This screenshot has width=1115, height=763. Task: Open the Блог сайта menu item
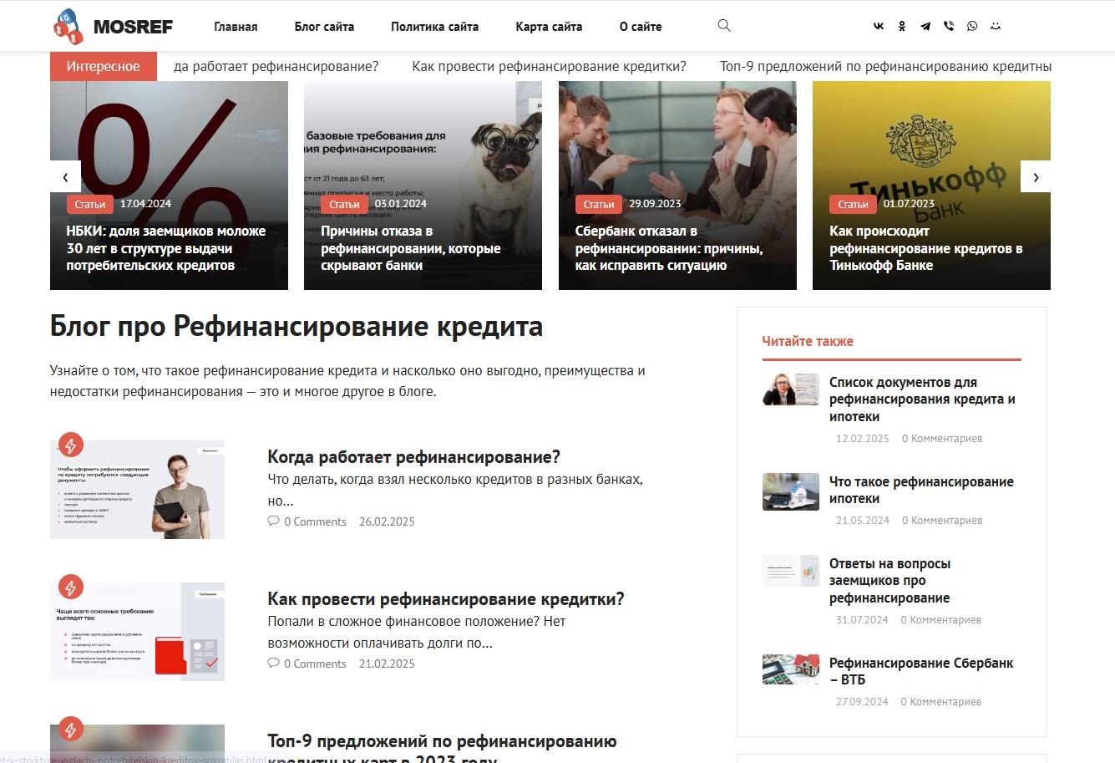tap(324, 27)
